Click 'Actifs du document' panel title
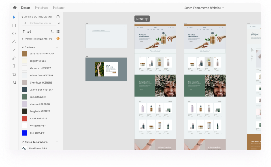Image resolution: width=271 pixels, height=167 pixels. click(x=38, y=17)
